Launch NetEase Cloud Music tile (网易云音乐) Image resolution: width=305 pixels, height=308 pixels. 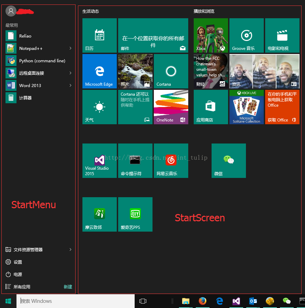(x=171, y=161)
